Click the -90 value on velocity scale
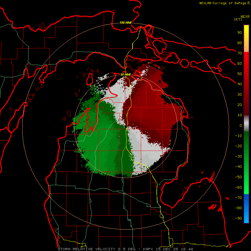 click(238, 218)
